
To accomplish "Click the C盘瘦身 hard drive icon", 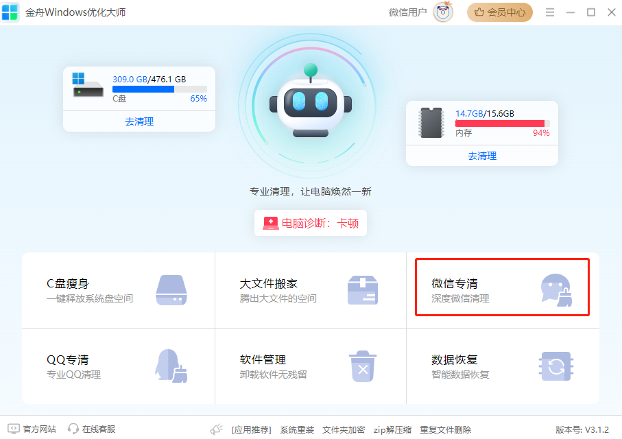I will pos(171,290).
